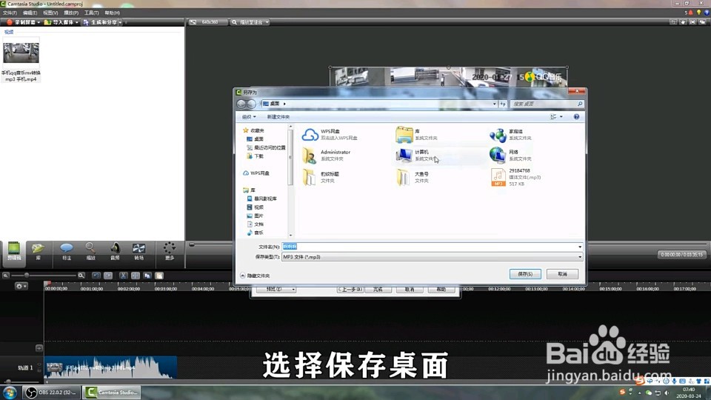The width and height of the screenshot is (711, 400).
Task: Click Back arrow in Save As dialog
Action: click(x=241, y=104)
